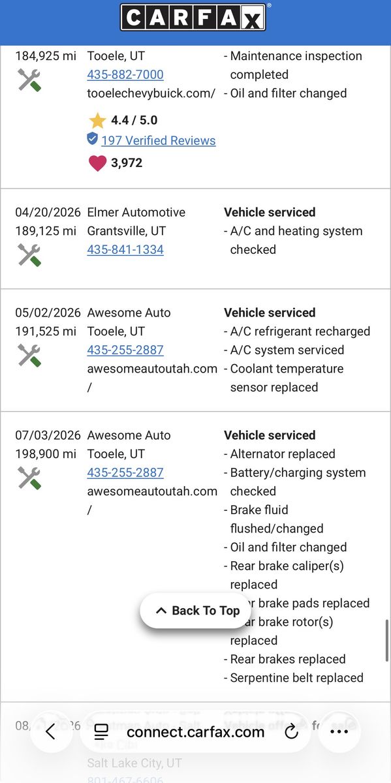Tap the wrench icon for 05/02/2026 service
The image size is (391, 783).
coord(29,355)
